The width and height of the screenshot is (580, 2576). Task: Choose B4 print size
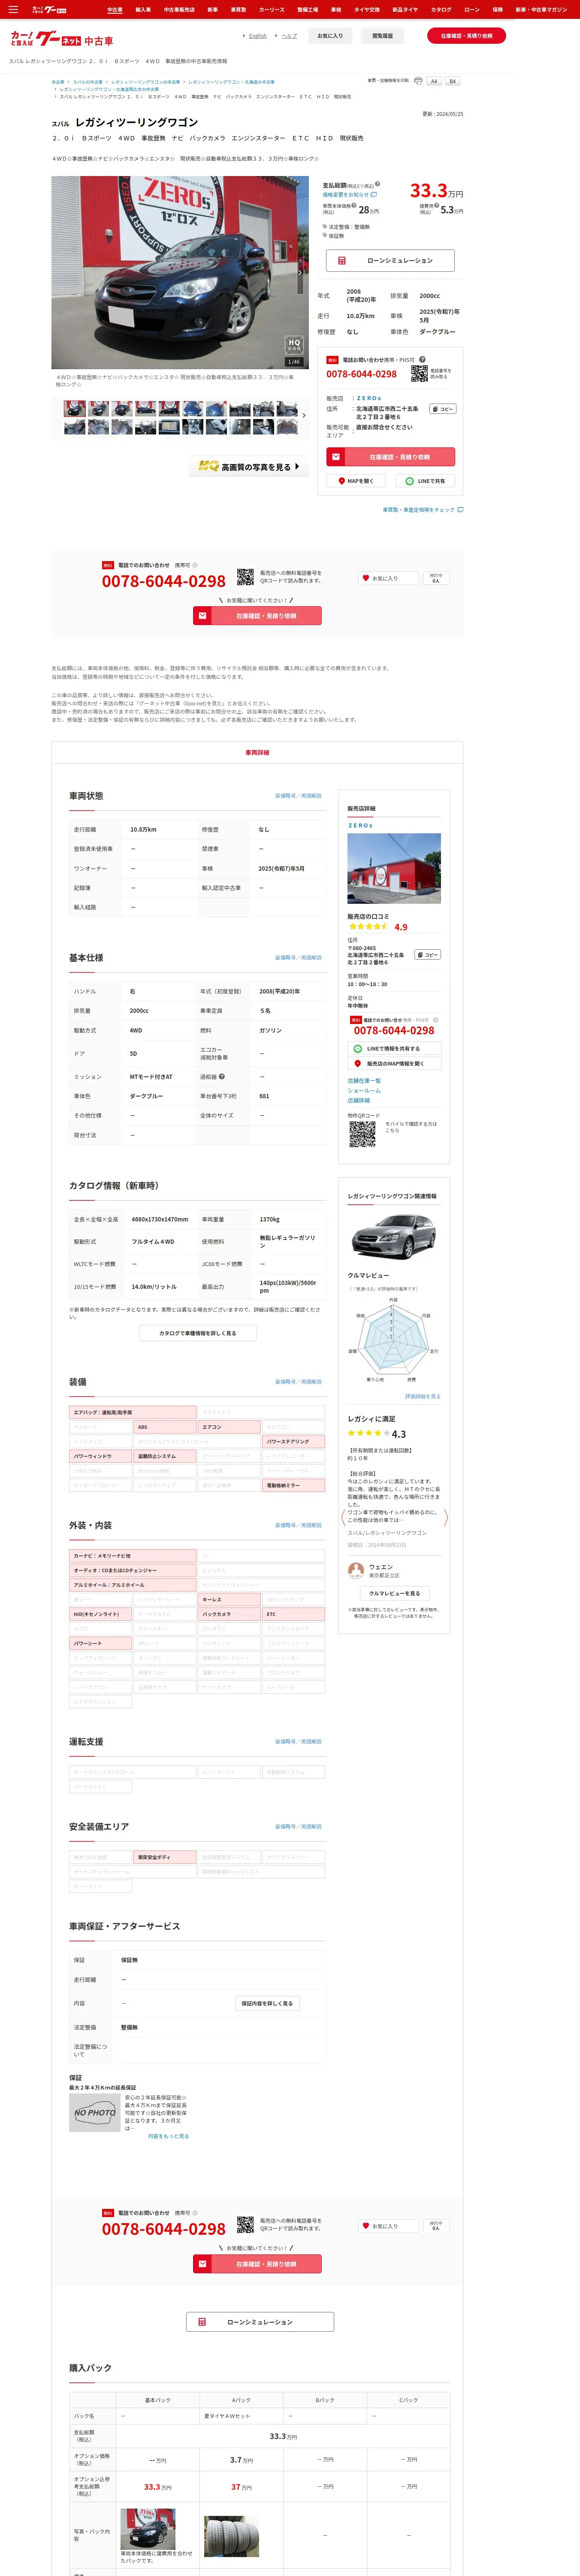click(x=452, y=81)
